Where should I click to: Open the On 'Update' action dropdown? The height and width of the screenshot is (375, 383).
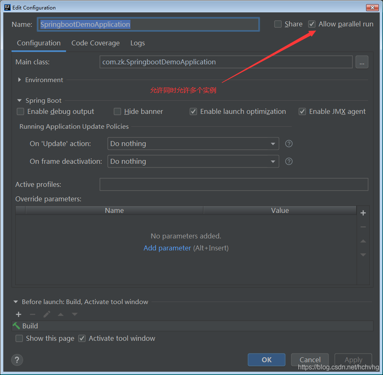[193, 144]
